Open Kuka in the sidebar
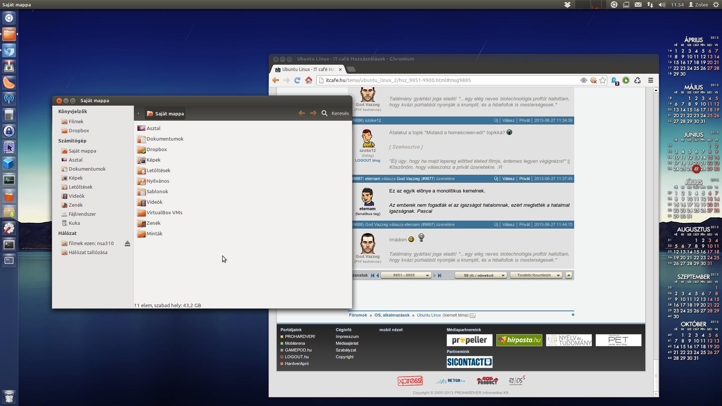This screenshot has height=406, width=722. [x=74, y=223]
